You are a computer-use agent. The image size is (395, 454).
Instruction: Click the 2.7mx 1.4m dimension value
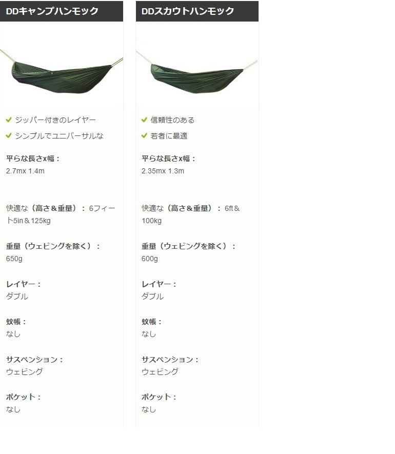(x=25, y=171)
